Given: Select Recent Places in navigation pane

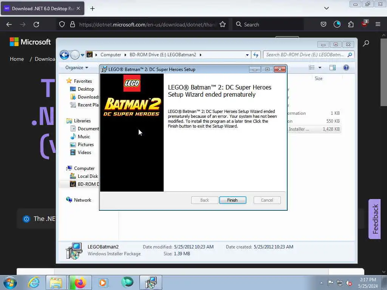Looking at the screenshot, I should [x=84, y=105].
